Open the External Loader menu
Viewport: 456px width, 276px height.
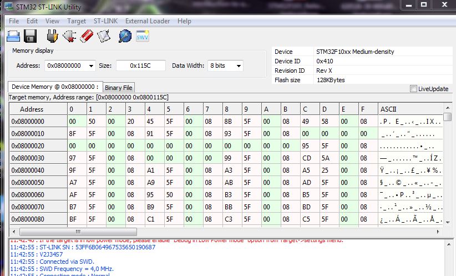[148, 21]
